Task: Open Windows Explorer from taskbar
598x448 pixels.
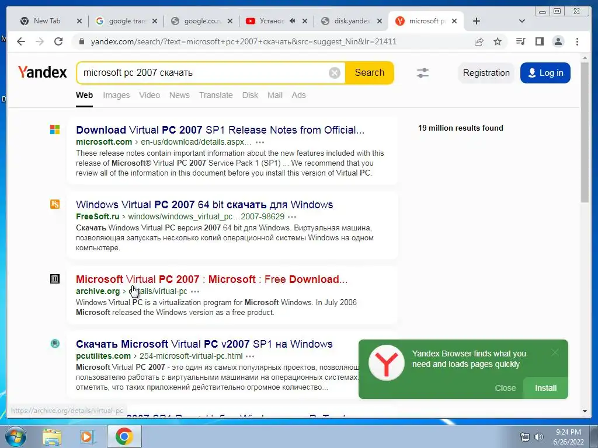Action: [52, 436]
